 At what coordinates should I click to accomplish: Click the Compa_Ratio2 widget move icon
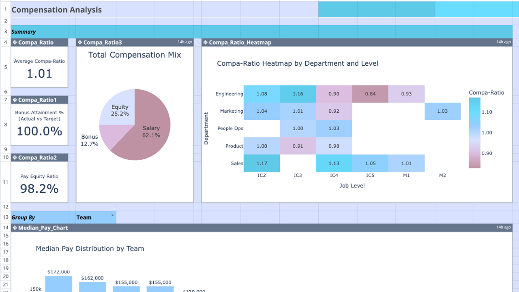click(x=15, y=157)
